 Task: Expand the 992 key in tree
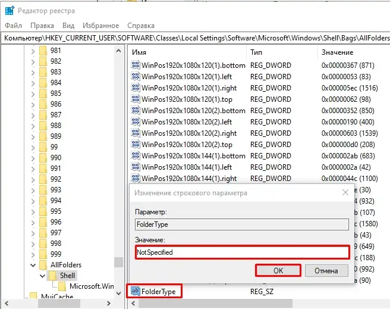point(33,180)
